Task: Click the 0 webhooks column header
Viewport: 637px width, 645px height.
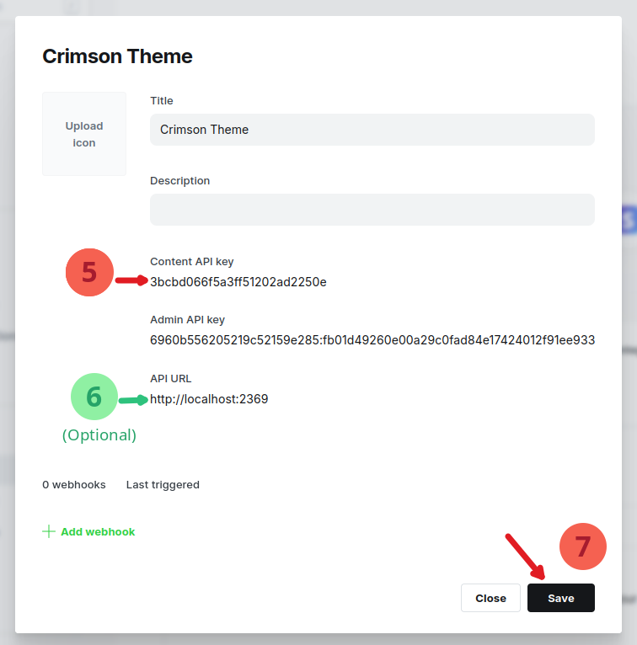Action: (x=74, y=485)
